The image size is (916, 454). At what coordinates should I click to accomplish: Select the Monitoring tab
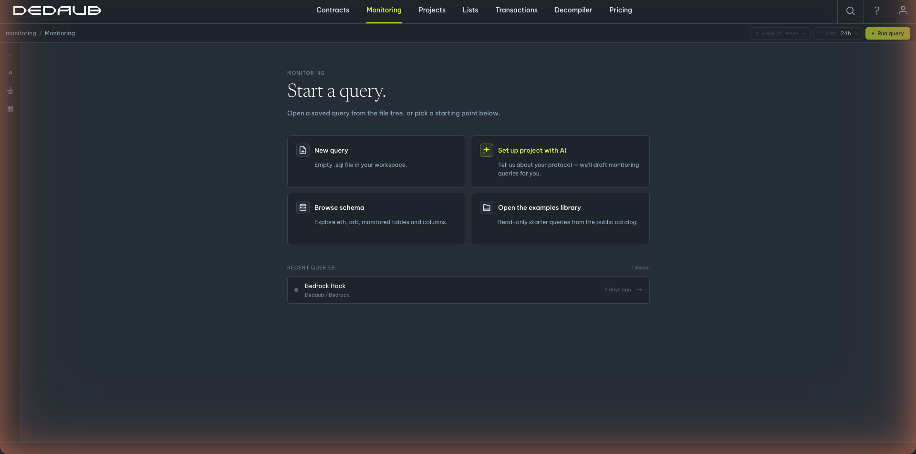click(384, 10)
